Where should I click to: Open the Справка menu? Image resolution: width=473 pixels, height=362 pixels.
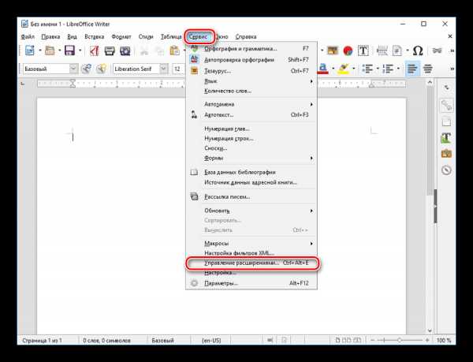click(245, 37)
